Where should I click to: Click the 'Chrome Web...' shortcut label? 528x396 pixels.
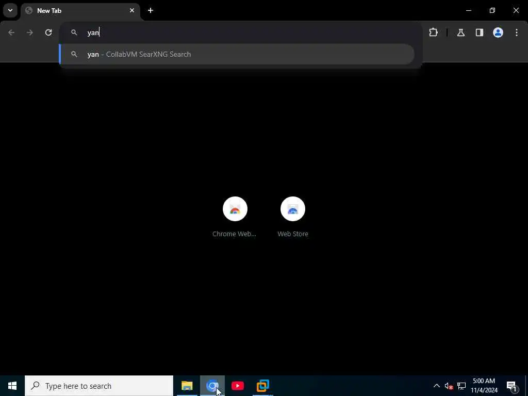coord(235,234)
